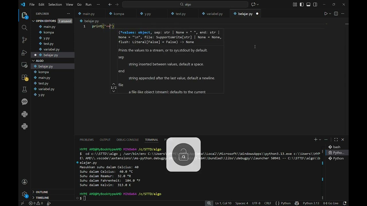Viewport: 367px width, 206px height.
Task: Open Accounts menu in activity bar
Action: (24, 182)
